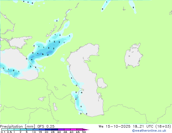The width and height of the screenshot is (172, 133).
Task: Select the 5–10 mm light blue swatch
Action: [30, 129]
